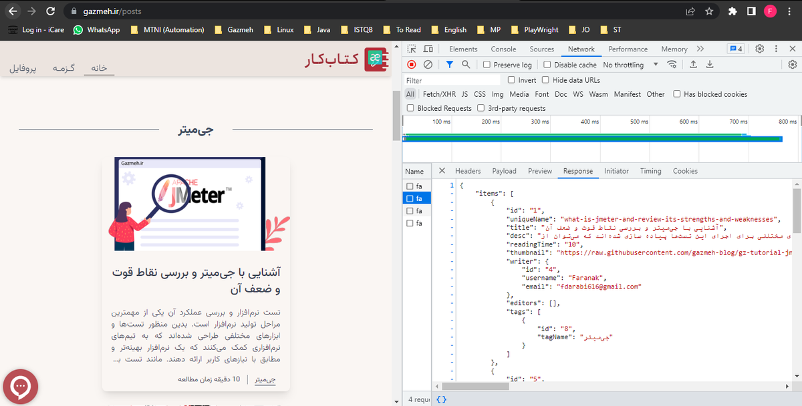
Task: Toggle Chrome side panel icon
Action: [x=751, y=11]
